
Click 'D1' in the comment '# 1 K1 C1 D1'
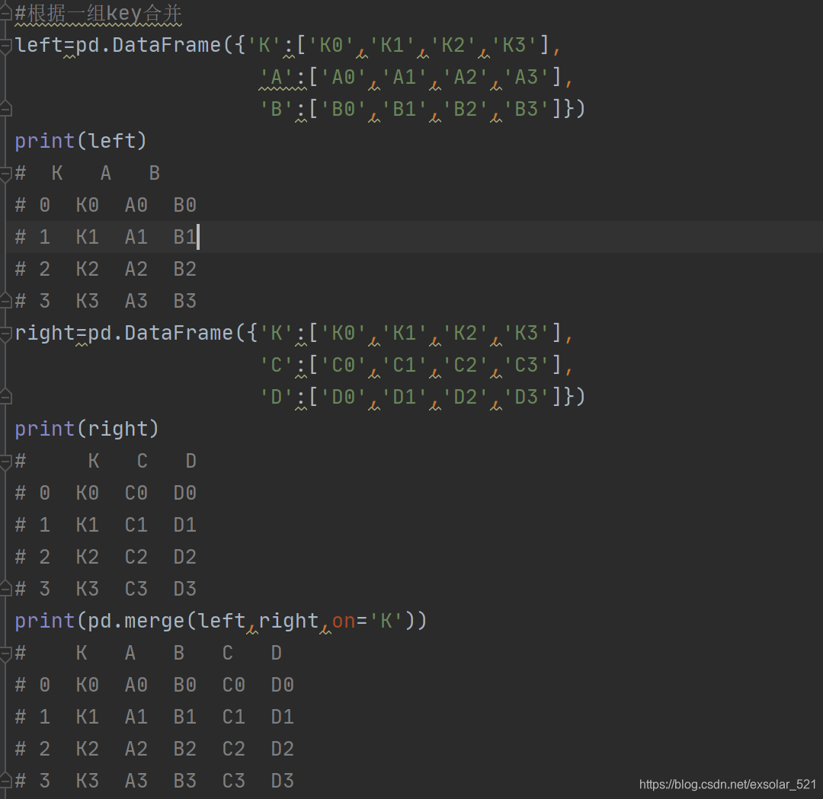(x=184, y=525)
